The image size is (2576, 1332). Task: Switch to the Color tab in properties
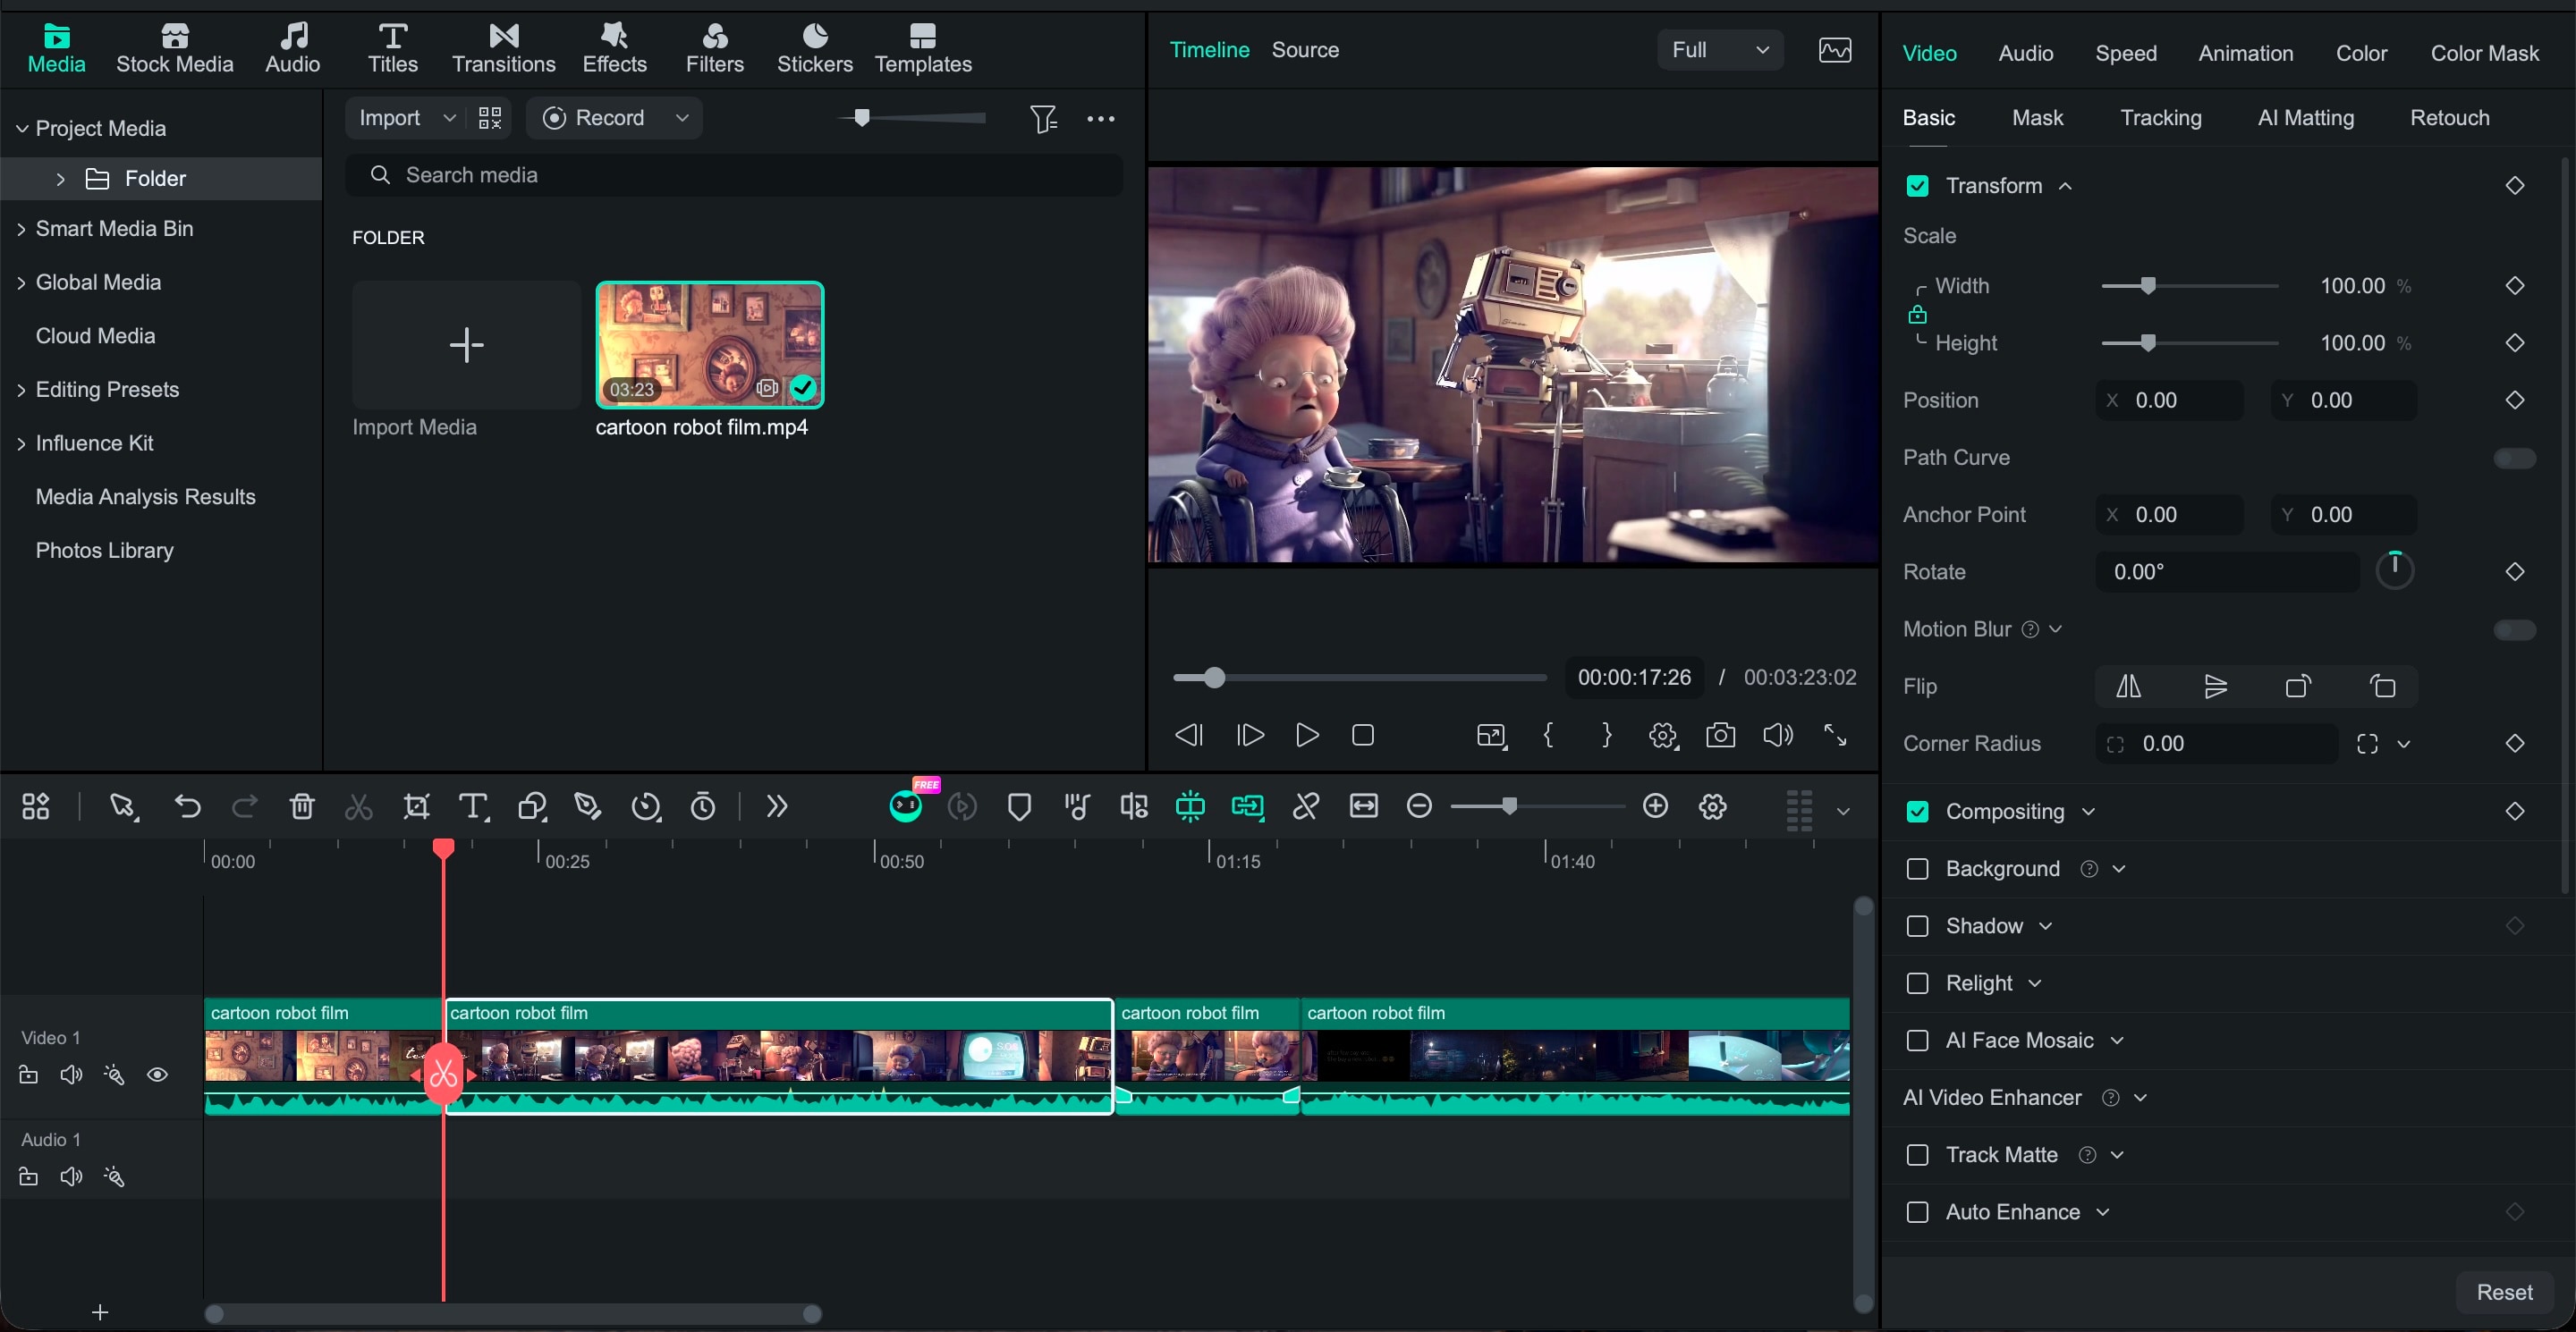(x=2360, y=53)
